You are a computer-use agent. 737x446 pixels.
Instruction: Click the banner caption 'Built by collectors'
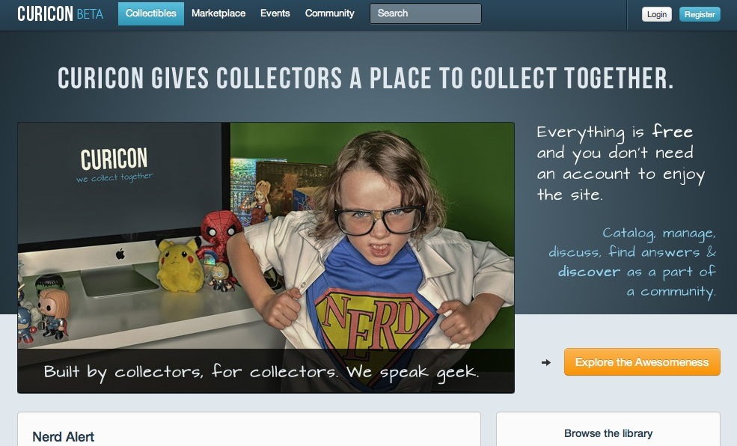pyautogui.click(x=261, y=372)
